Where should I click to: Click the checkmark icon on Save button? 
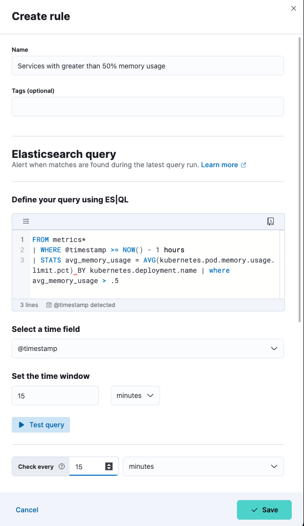tap(254, 510)
